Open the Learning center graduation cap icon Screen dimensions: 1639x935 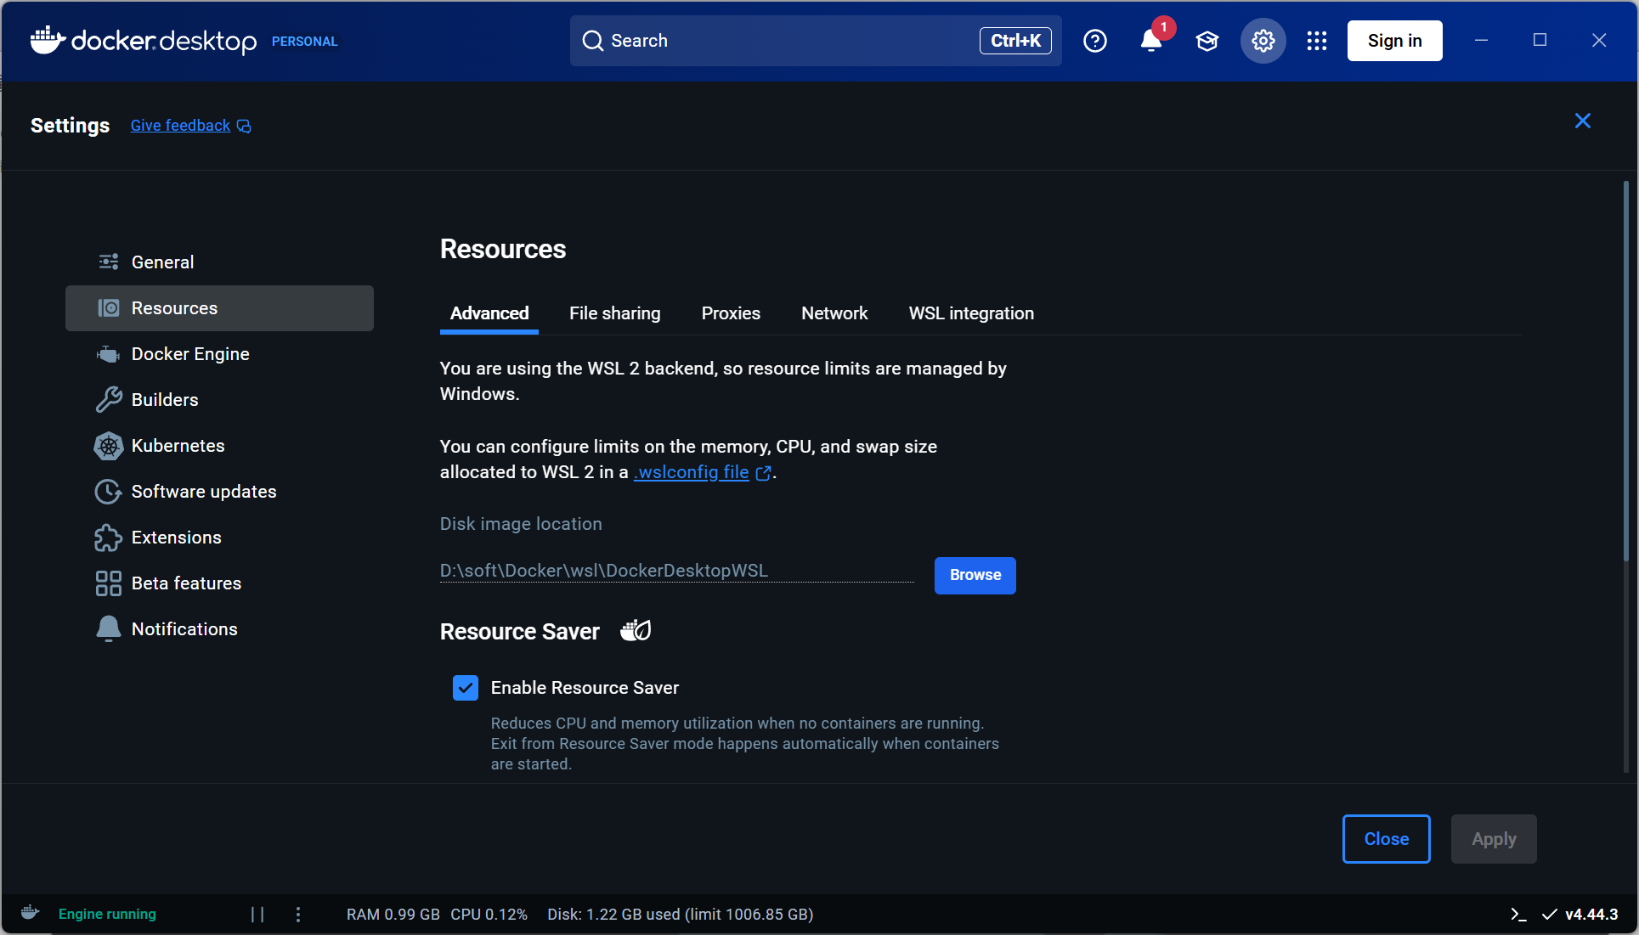[1207, 41]
